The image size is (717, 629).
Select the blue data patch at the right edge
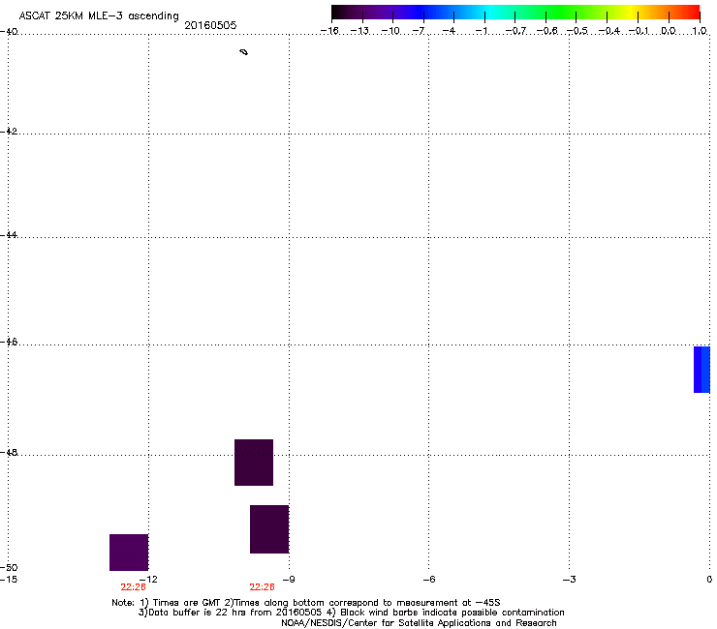[x=701, y=370]
